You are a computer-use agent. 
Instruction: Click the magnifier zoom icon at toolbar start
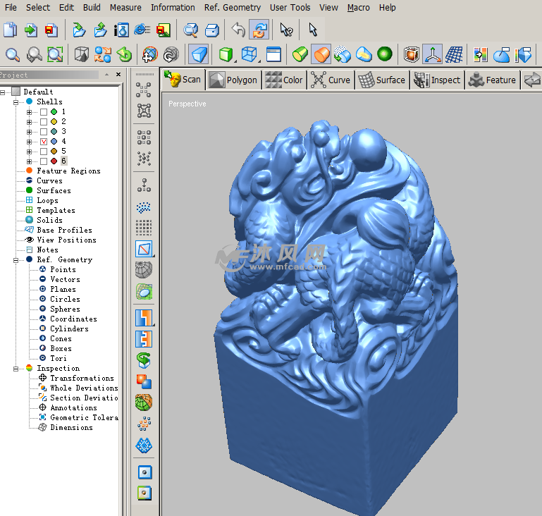12,54
